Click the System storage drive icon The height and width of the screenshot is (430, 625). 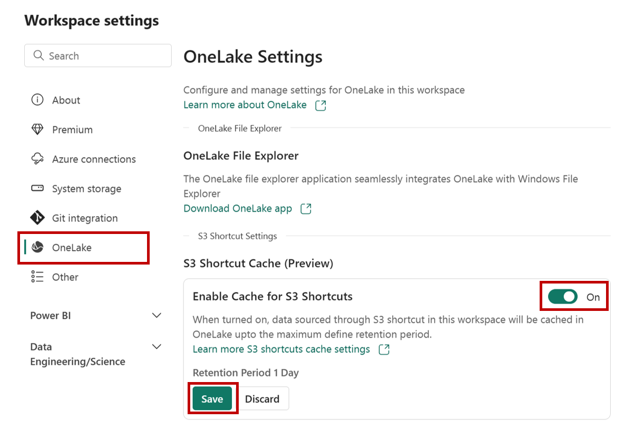point(37,188)
